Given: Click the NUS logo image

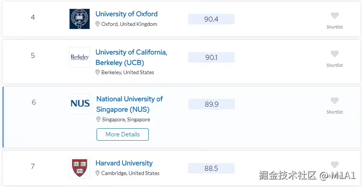Looking at the screenshot, I should [x=80, y=104].
